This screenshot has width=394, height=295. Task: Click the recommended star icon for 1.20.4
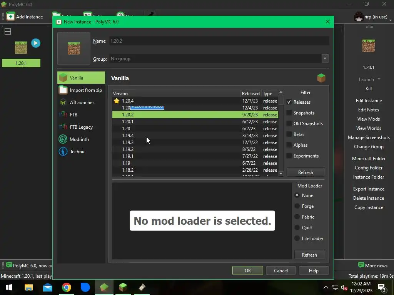point(116,101)
